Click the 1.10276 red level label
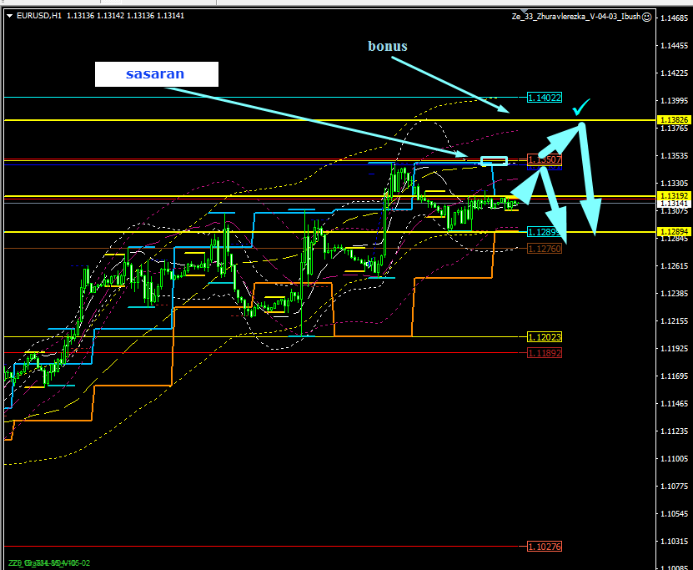The width and height of the screenshot is (693, 570). [544, 547]
